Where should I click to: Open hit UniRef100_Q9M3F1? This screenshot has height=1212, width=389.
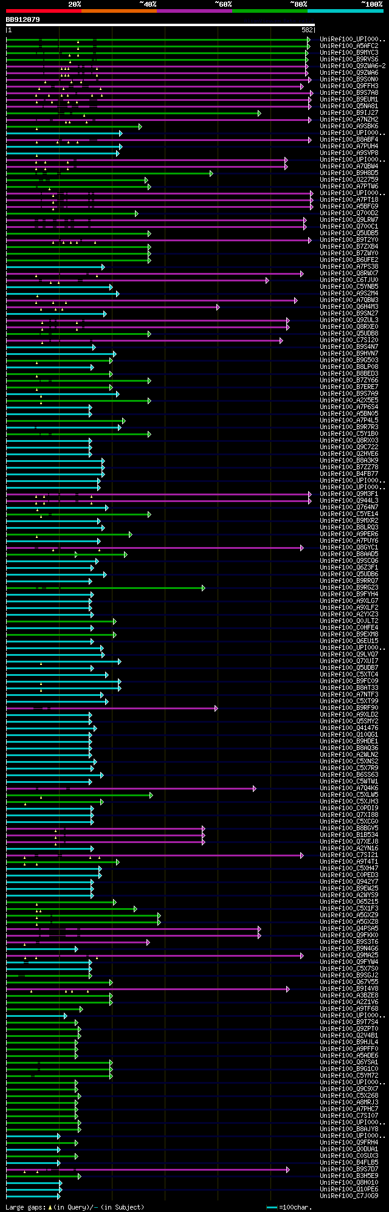coord(349,494)
